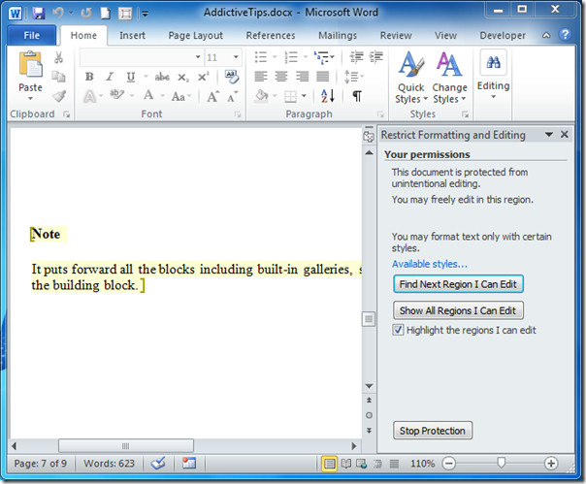Switch to the Page Layout tab
This screenshot has height=484, width=586.
click(195, 36)
